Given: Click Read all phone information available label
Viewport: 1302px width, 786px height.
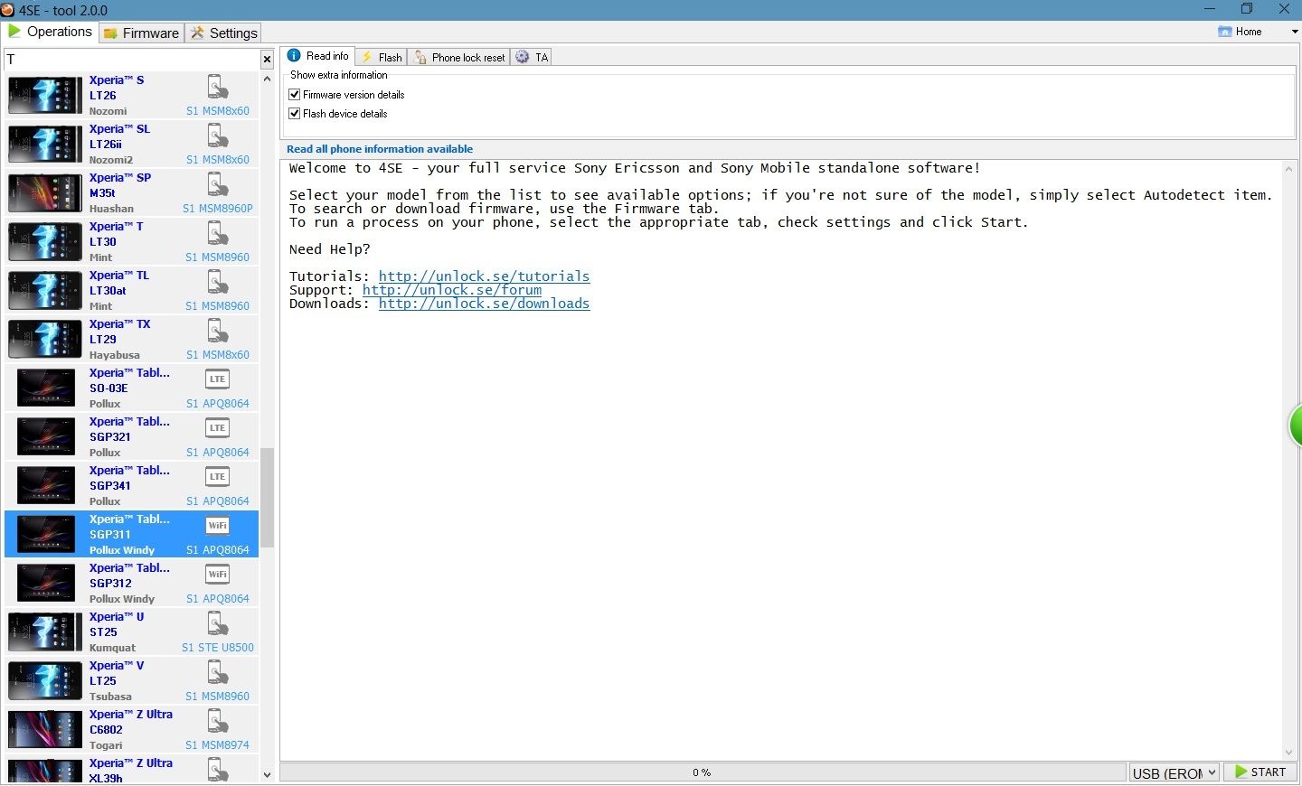Looking at the screenshot, I should click(380, 149).
